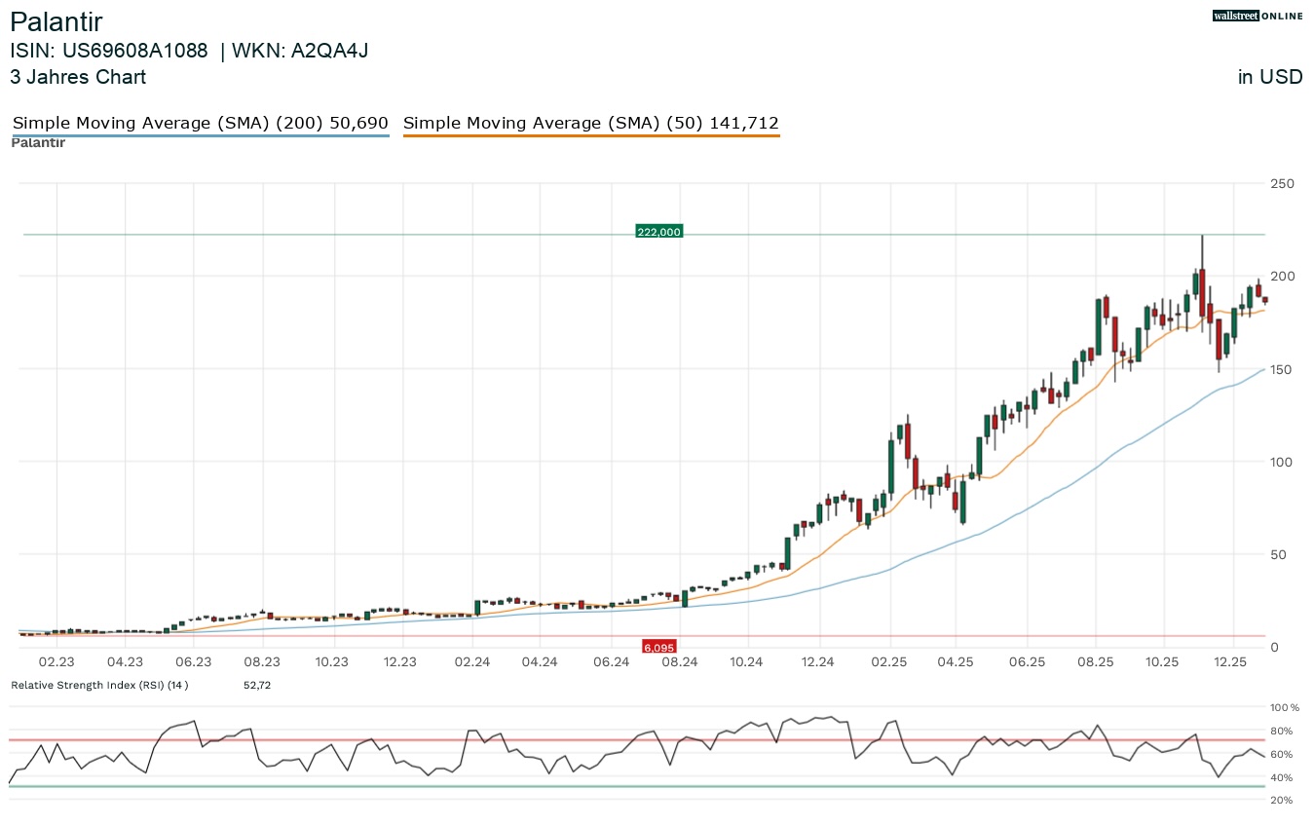
Task: Select the Palantir chart title
Action: 56,22
